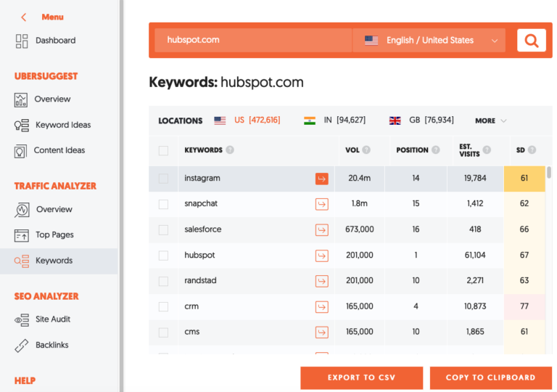
Task: Click the Ubersuggest Overview chart icon
Action: (20, 99)
